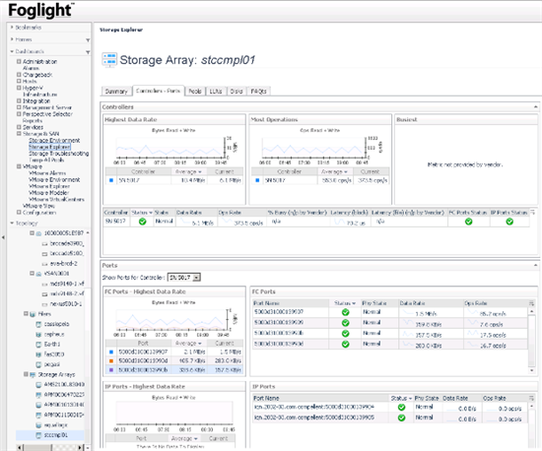Click orange legend swatch in FC Ports chart table
This screenshot has height=451, width=542.
pyautogui.click(x=111, y=360)
